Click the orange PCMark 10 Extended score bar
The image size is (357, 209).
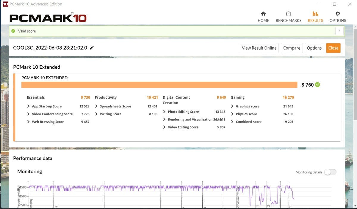click(x=159, y=85)
